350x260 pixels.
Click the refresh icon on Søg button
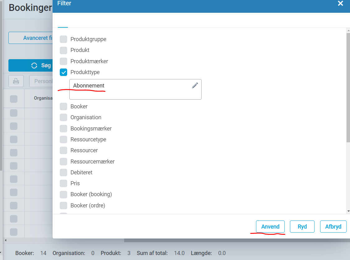[34, 65]
